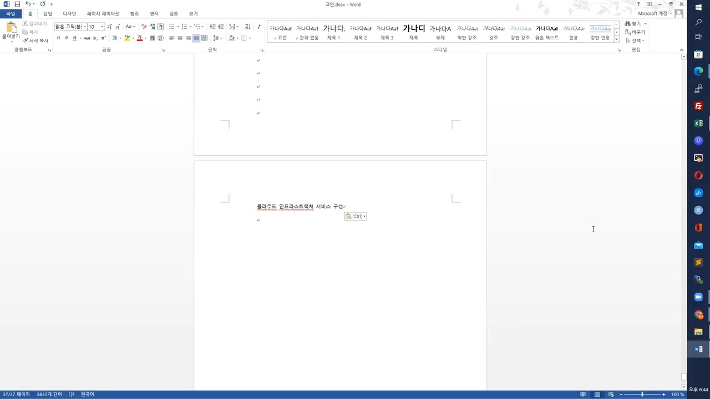Open the 삽입 (Insert) ribbon tab

(x=48, y=14)
